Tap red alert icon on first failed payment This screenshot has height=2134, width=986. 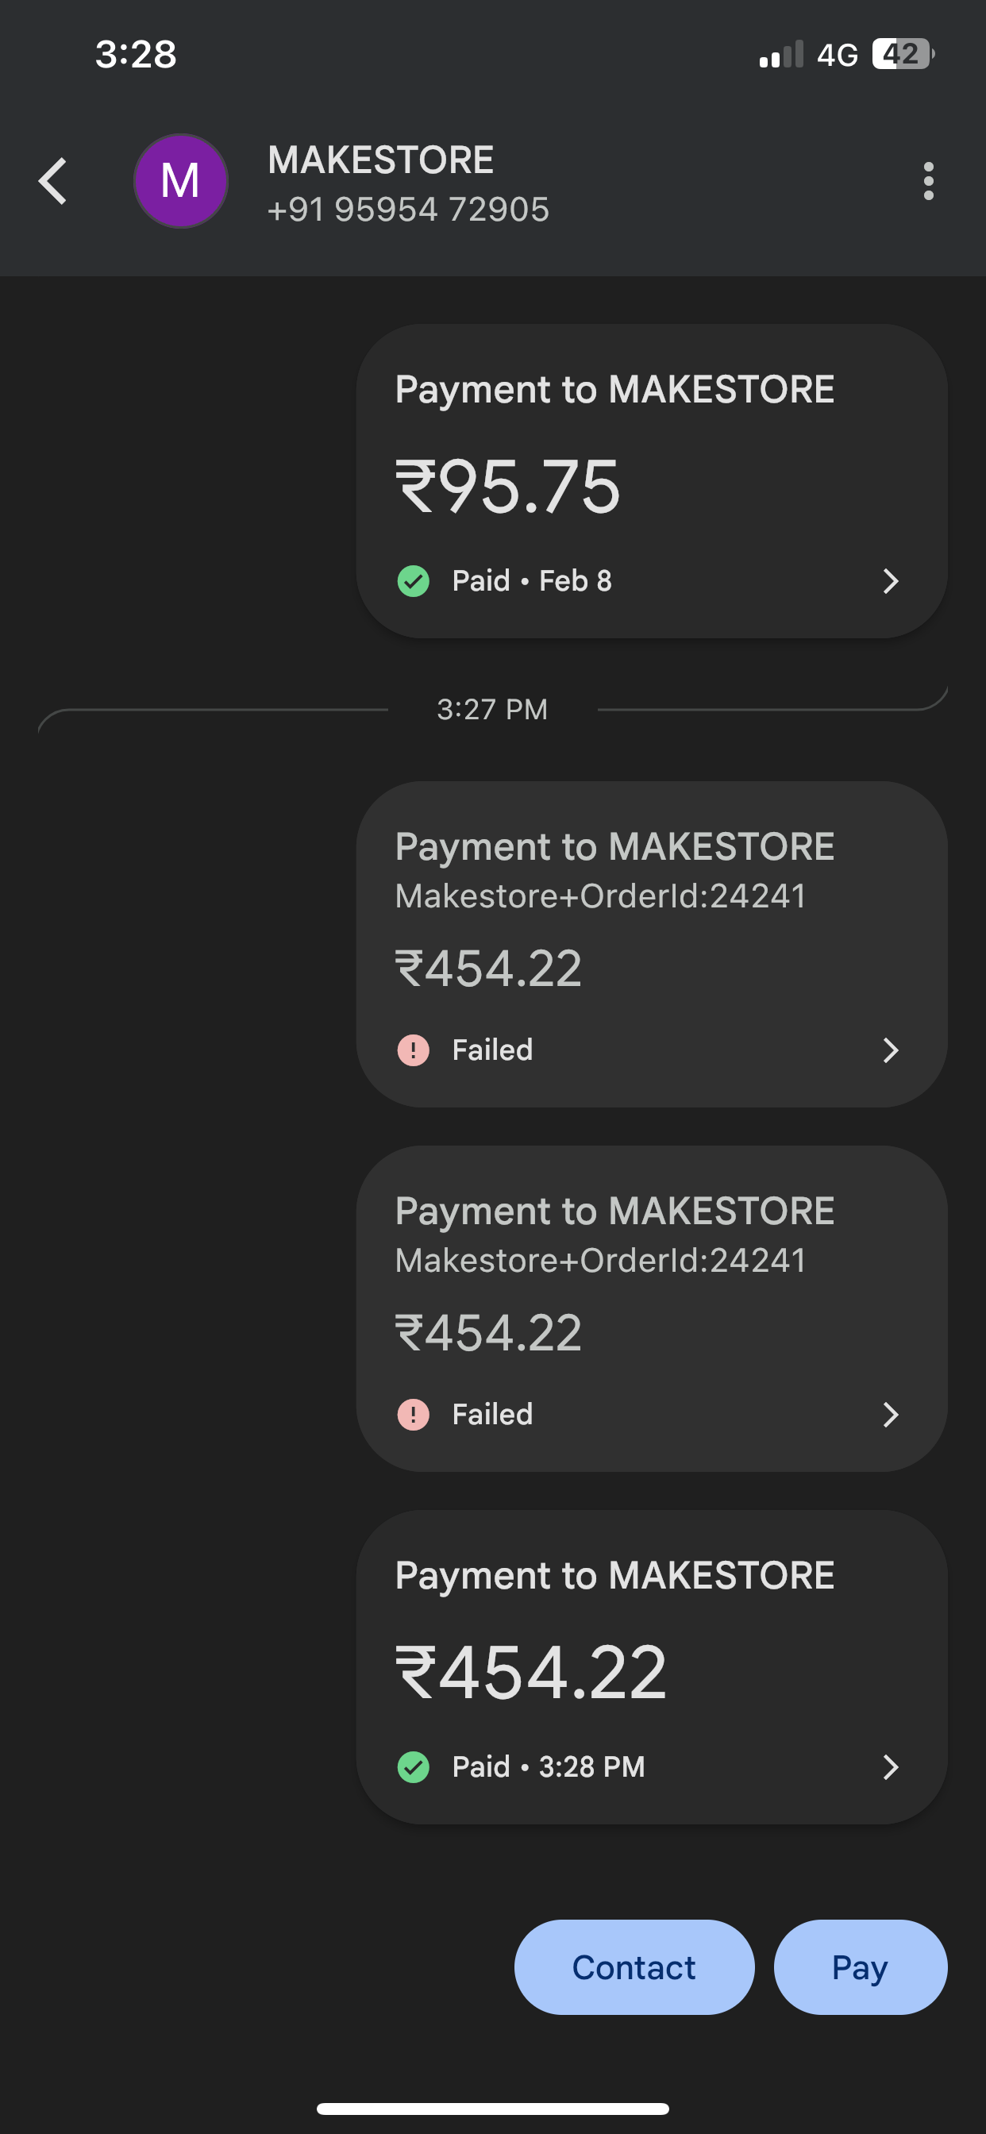(x=414, y=1050)
